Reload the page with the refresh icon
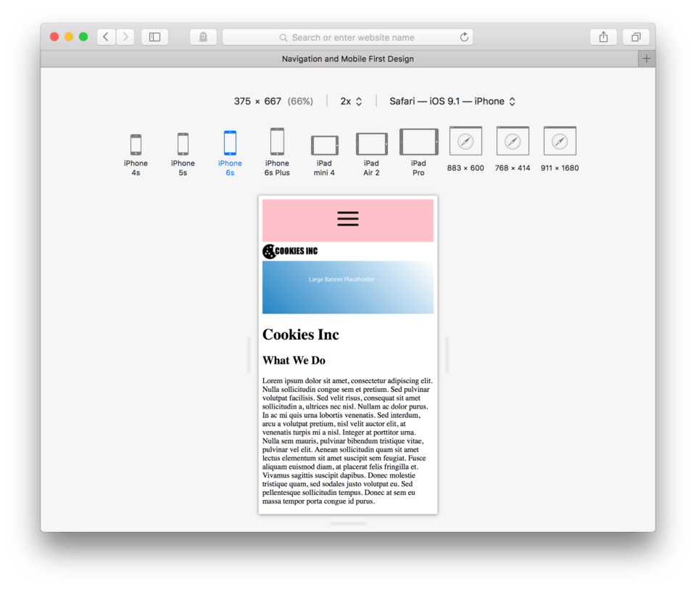This screenshot has height=590, width=696. 464,37
